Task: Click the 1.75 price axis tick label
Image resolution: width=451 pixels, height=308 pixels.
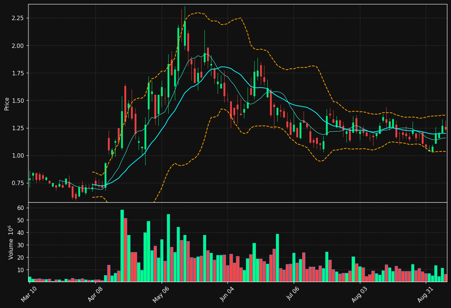Action: [x=18, y=73]
